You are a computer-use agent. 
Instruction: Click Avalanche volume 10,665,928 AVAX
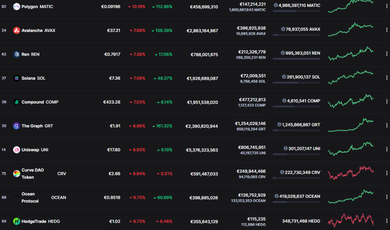coord(251,34)
